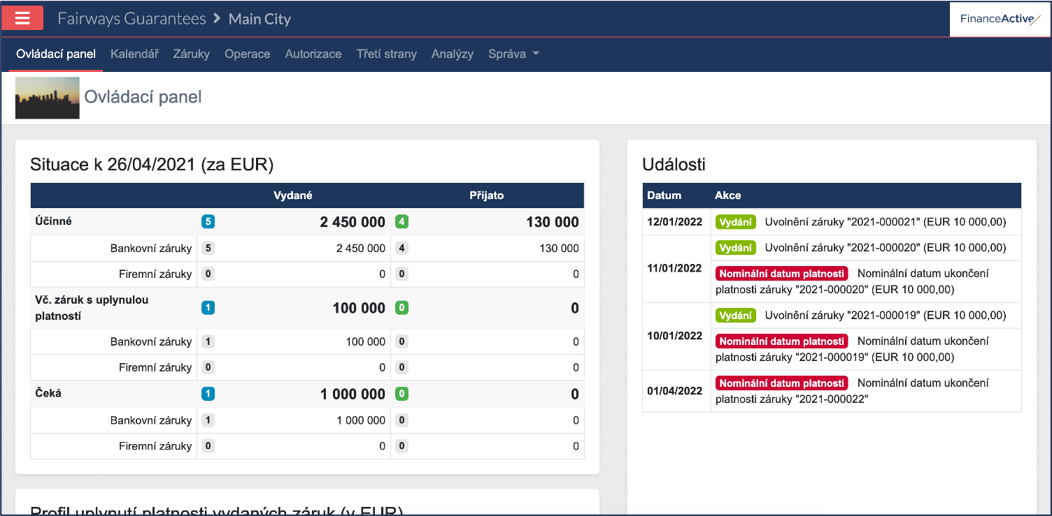1052x516 pixels.
Task: Click the FinanceActive logo
Action: 1000,19
